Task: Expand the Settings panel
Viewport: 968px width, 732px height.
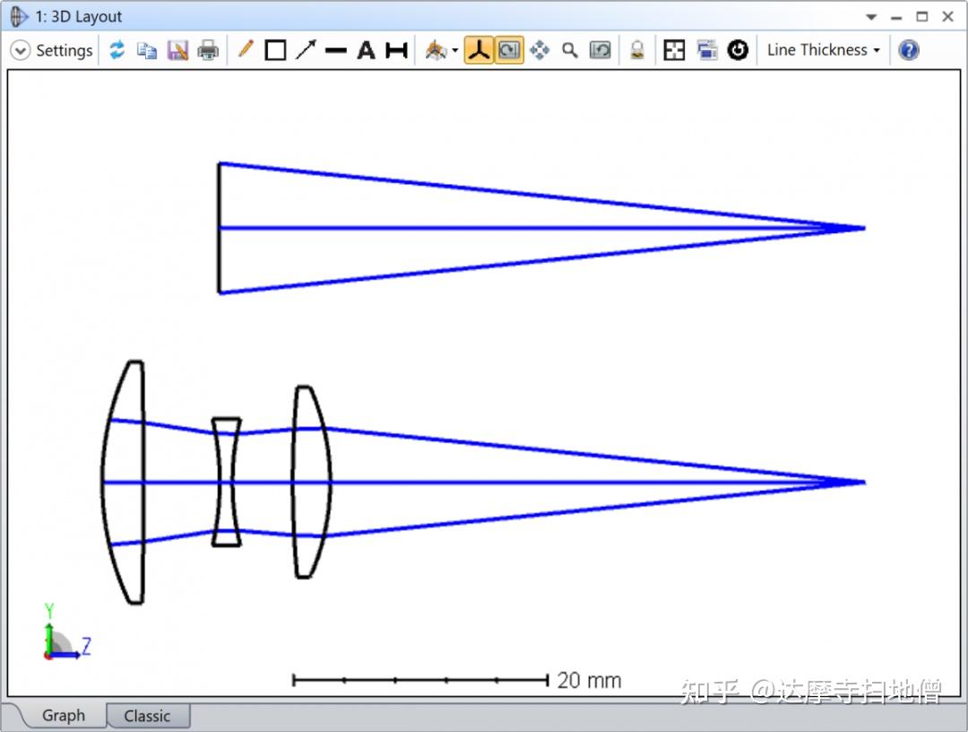Action: click(20, 49)
